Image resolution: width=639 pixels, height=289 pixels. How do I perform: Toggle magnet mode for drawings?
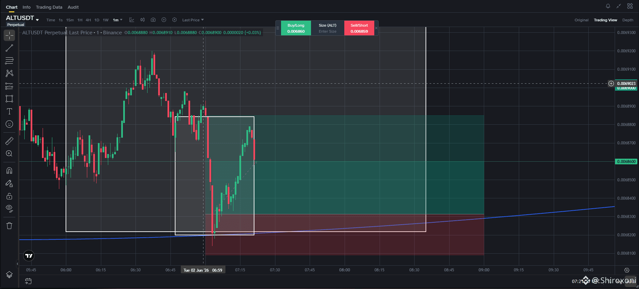point(9,171)
